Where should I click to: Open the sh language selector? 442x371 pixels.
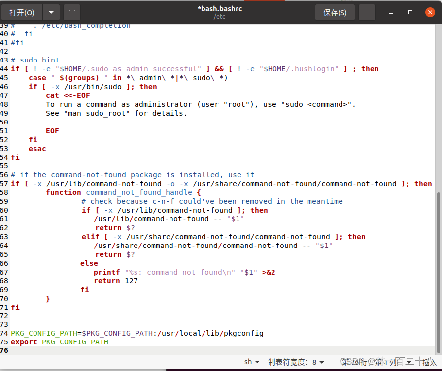pos(251,362)
